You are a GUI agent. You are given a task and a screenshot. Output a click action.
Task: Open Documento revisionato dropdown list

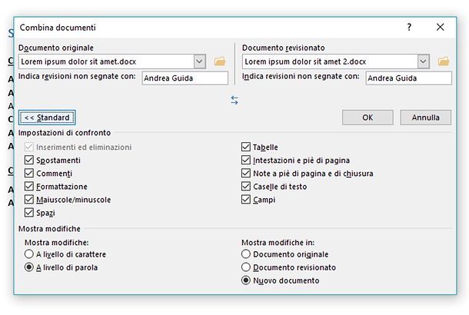coord(424,61)
